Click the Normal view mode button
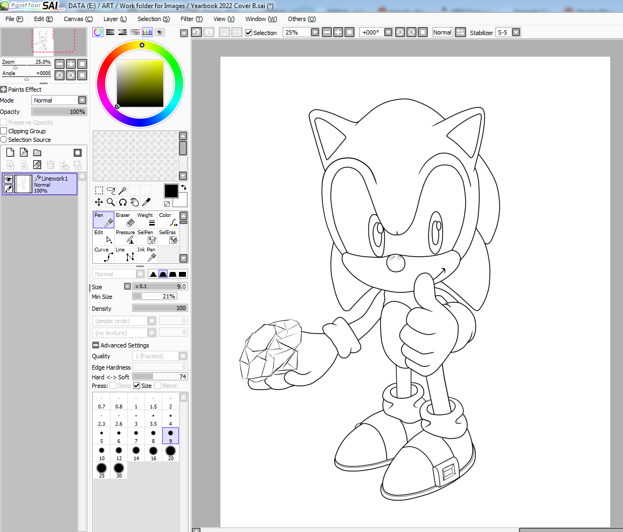Screen dimensions: 623x532 pos(442,32)
